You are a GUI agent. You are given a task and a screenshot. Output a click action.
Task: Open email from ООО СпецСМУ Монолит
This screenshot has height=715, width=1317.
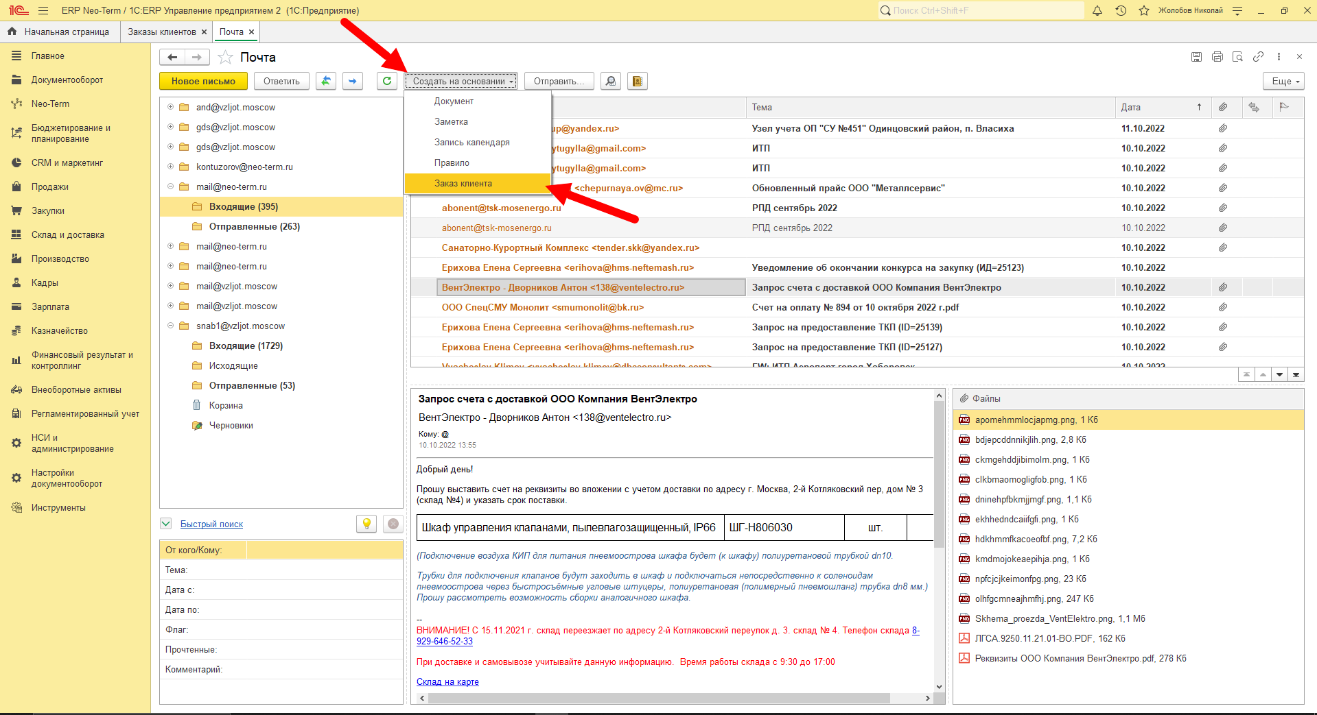pyautogui.click(x=542, y=307)
